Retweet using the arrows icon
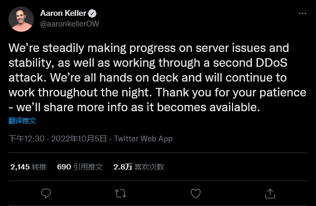Screen dimensions: 316x206 click(x=120, y=193)
